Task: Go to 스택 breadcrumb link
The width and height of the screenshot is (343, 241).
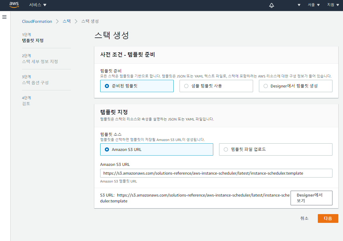Action: point(66,21)
